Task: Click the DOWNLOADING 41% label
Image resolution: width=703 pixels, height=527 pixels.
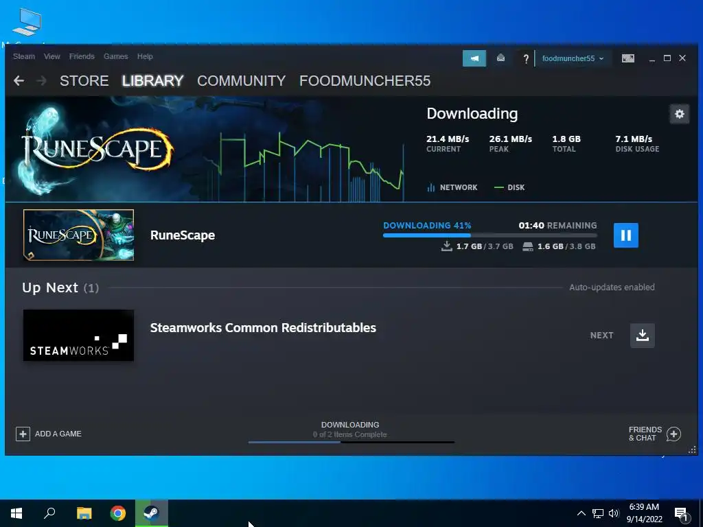Action: pyautogui.click(x=427, y=225)
